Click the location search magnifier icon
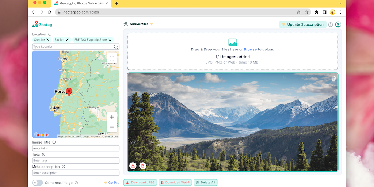Image resolution: width=374 pixels, height=187 pixels. 116,46
